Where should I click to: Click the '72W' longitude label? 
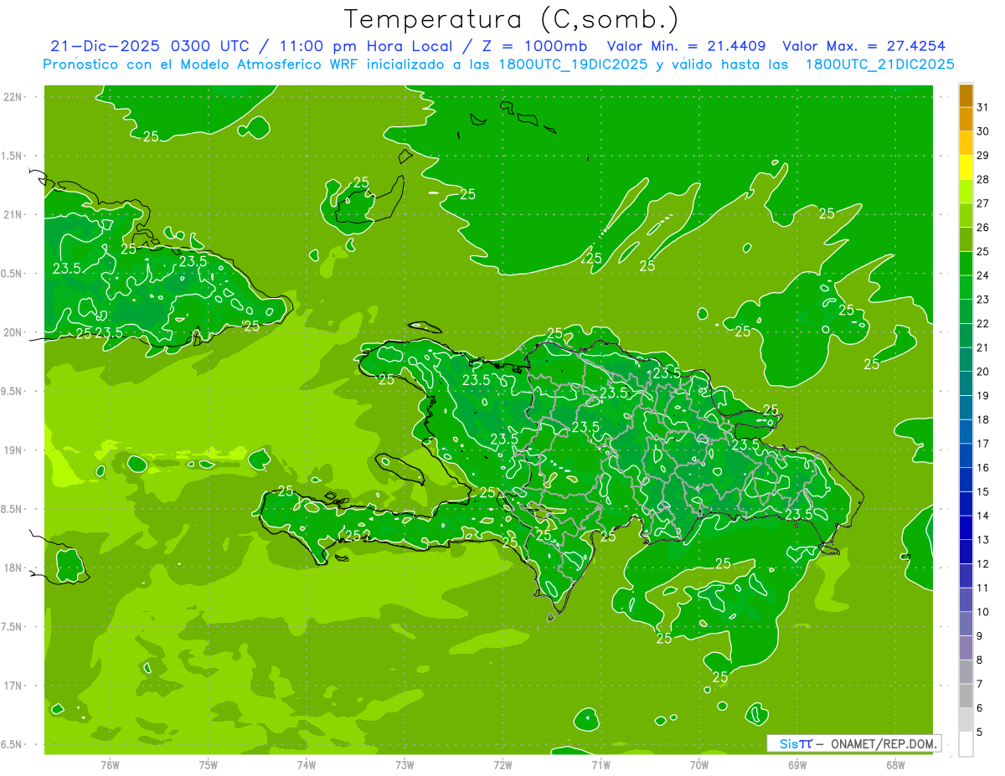tap(502, 765)
